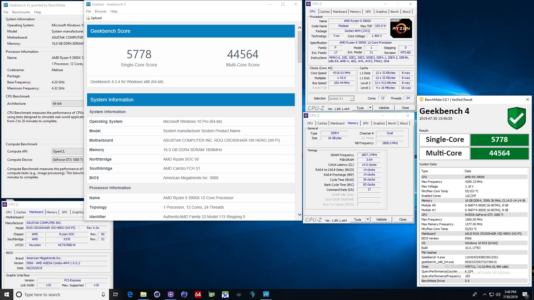Image resolution: width=534 pixels, height=300 pixels.
Task: Click Validate in the CPU-Z processor window
Action: [384, 108]
